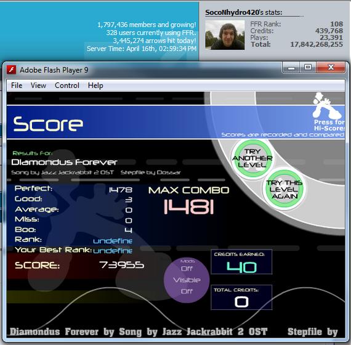Open the View menu

tap(39, 86)
